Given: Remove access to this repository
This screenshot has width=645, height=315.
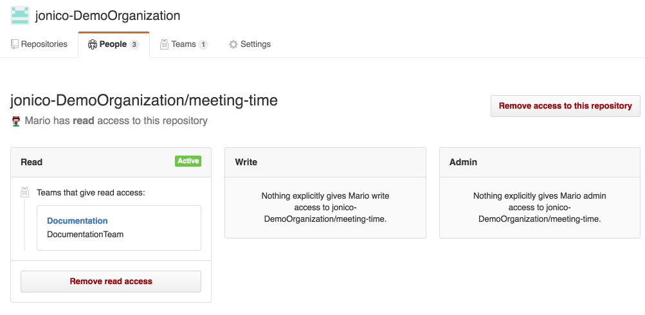Looking at the screenshot, I should point(565,106).
